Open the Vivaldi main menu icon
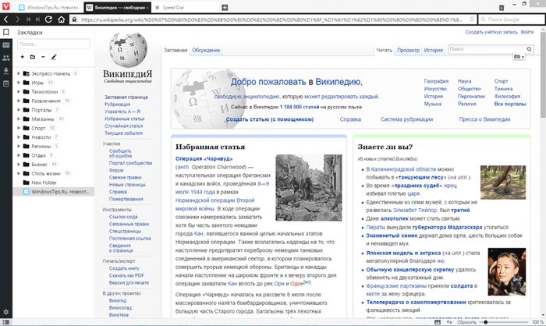Image resolution: width=546 pixels, height=326 pixels. 6,7
